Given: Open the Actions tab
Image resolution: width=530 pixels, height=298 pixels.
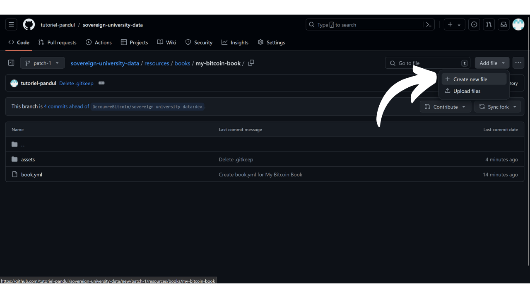Looking at the screenshot, I should pyautogui.click(x=99, y=42).
